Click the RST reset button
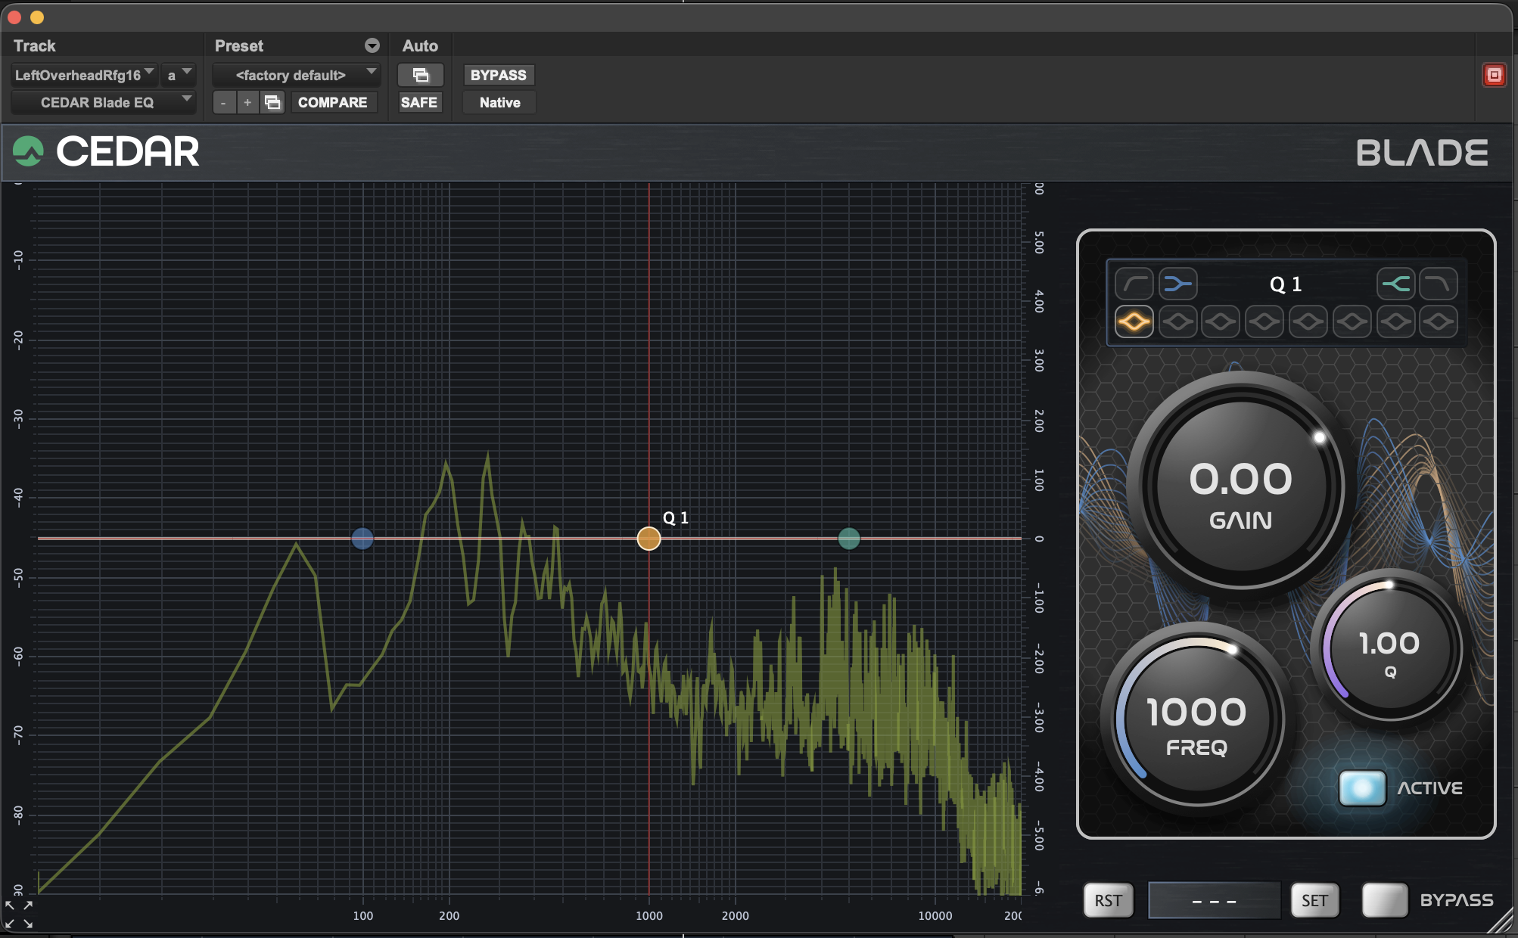The width and height of the screenshot is (1518, 938). 1109,900
